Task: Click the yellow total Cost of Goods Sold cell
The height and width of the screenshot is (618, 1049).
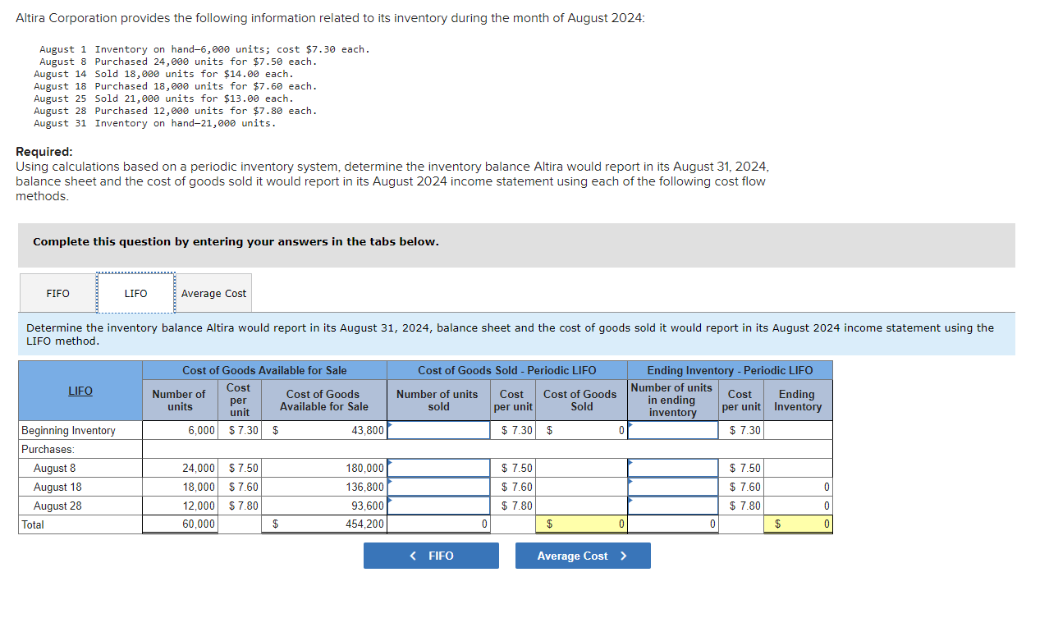Action: coord(581,524)
